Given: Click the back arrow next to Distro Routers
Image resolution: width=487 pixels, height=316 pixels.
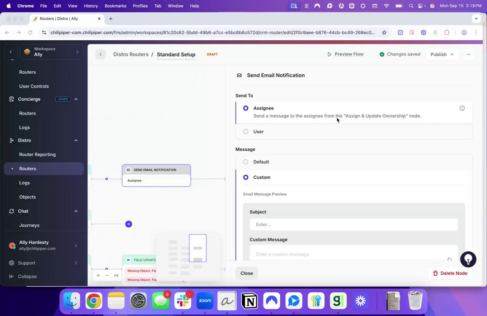Looking at the screenshot, I should (100, 54).
